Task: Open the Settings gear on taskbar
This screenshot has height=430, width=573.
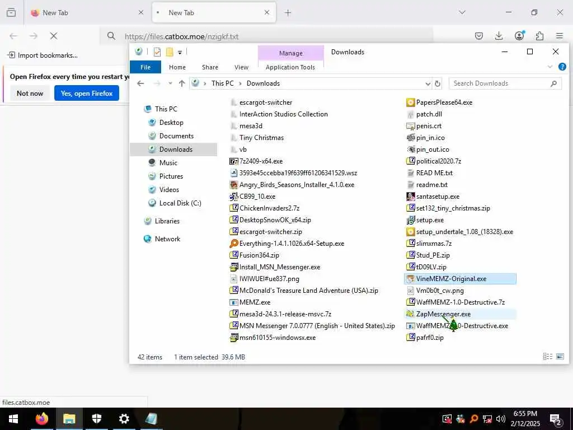Action: (124, 419)
